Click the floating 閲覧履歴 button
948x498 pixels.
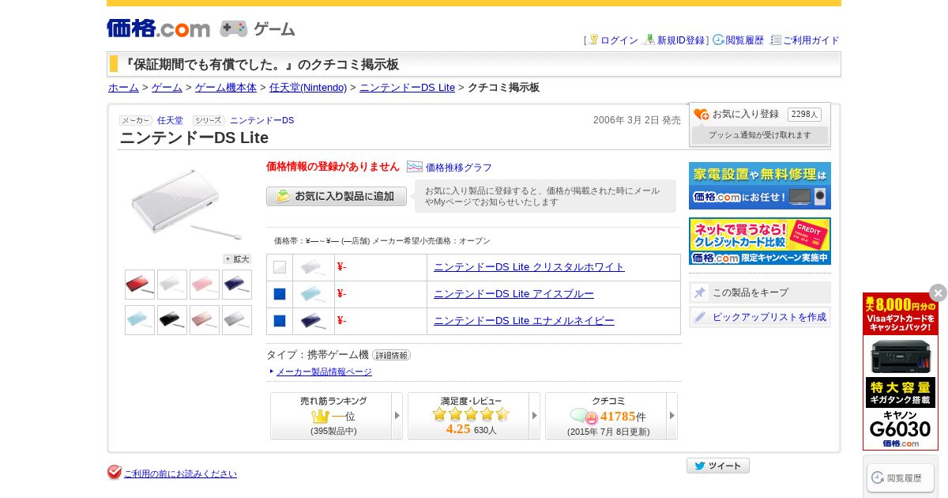click(901, 477)
